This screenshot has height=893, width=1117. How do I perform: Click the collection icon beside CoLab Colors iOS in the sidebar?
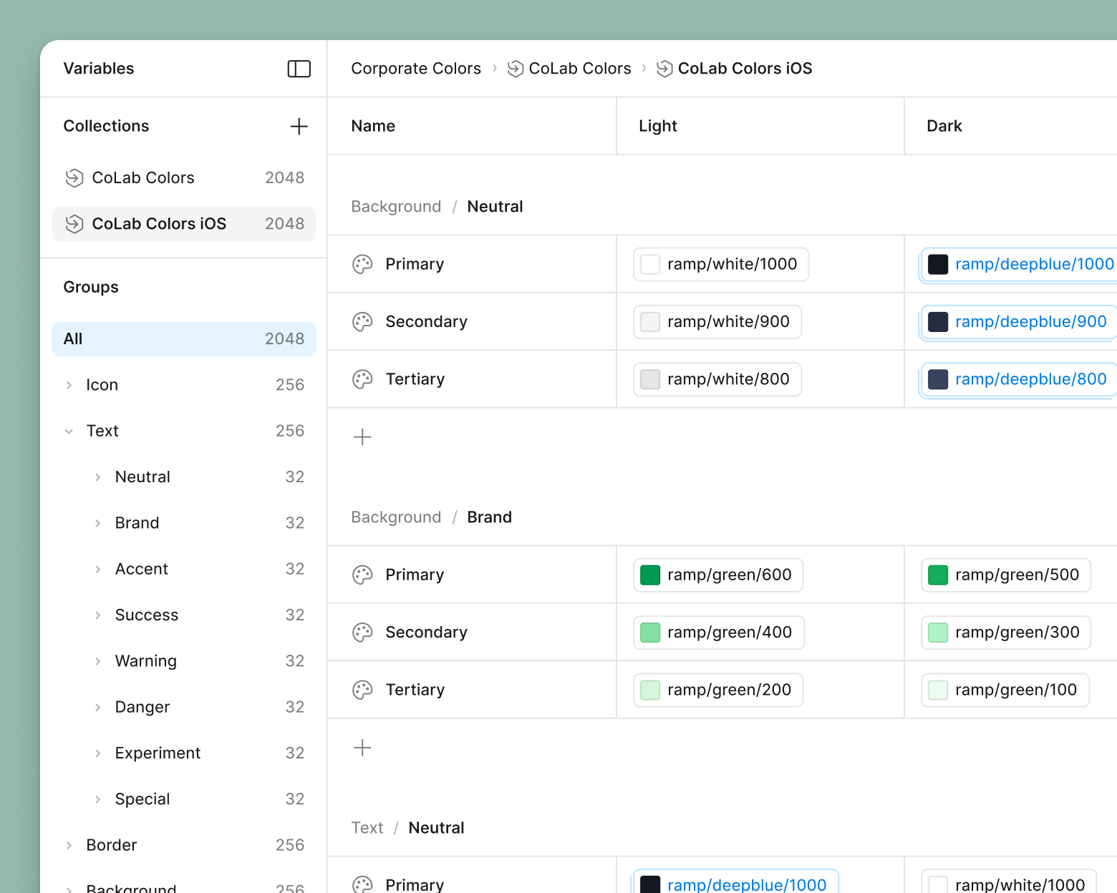click(74, 224)
